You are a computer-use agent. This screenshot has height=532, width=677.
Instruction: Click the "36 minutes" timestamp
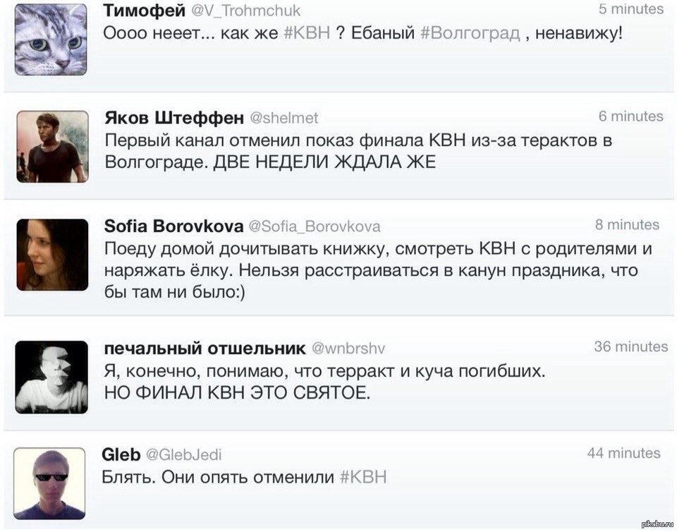click(x=630, y=346)
